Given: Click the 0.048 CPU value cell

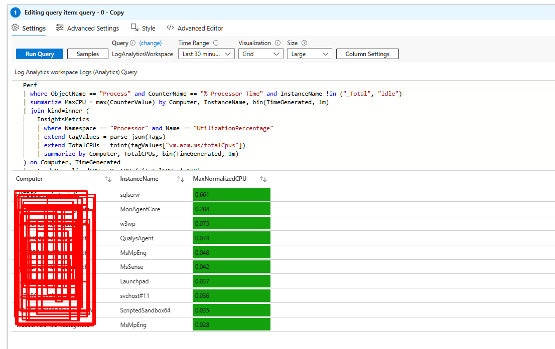Looking at the screenshot, I should pyautogui.click(x=231, y=252).
